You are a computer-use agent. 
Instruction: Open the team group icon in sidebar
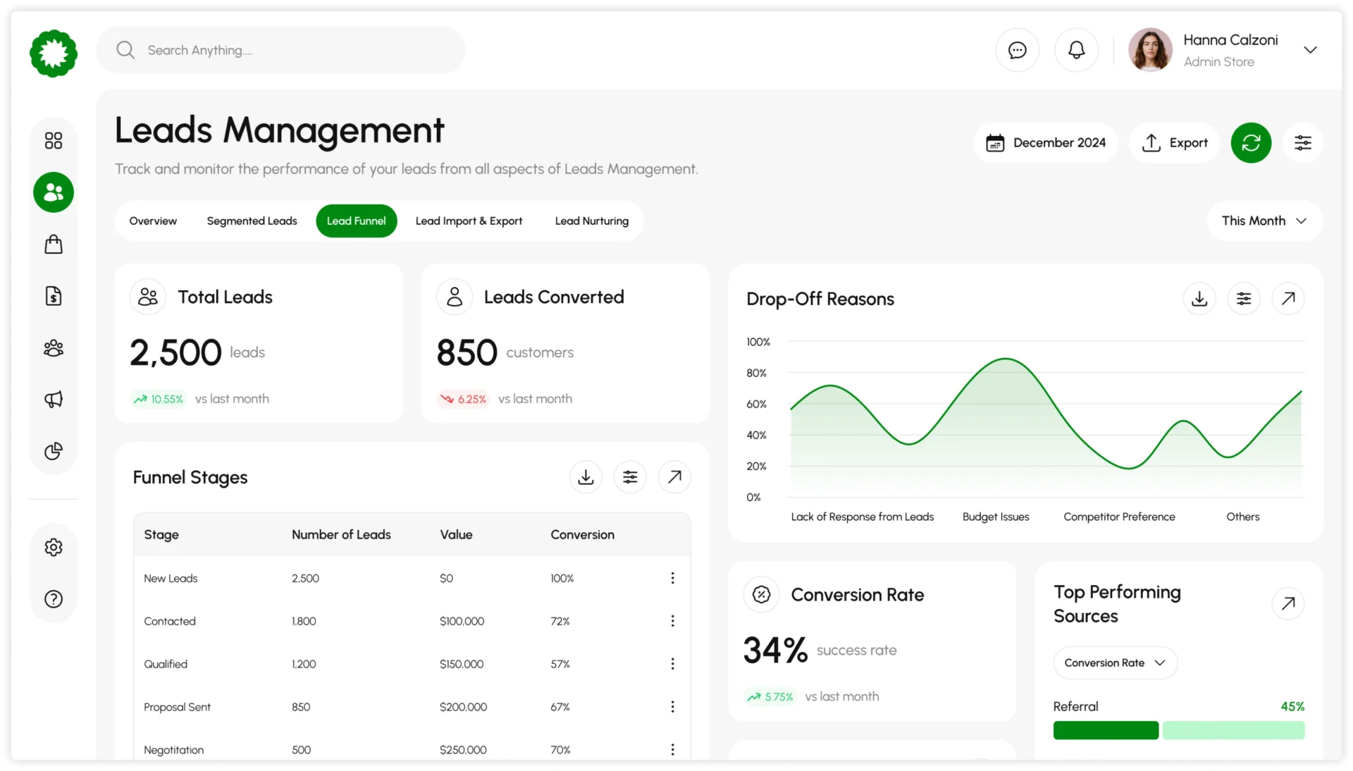54,347
